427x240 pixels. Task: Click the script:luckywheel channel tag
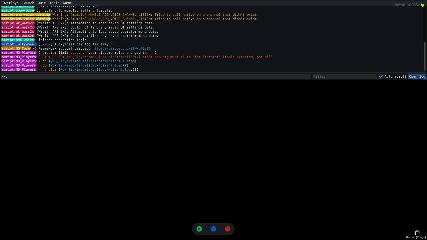[18, 44]
